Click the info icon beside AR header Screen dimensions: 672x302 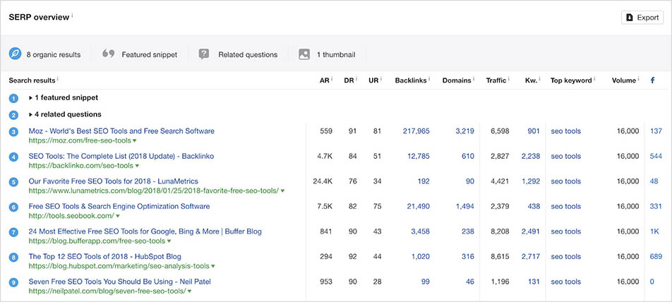click(332, 79)
